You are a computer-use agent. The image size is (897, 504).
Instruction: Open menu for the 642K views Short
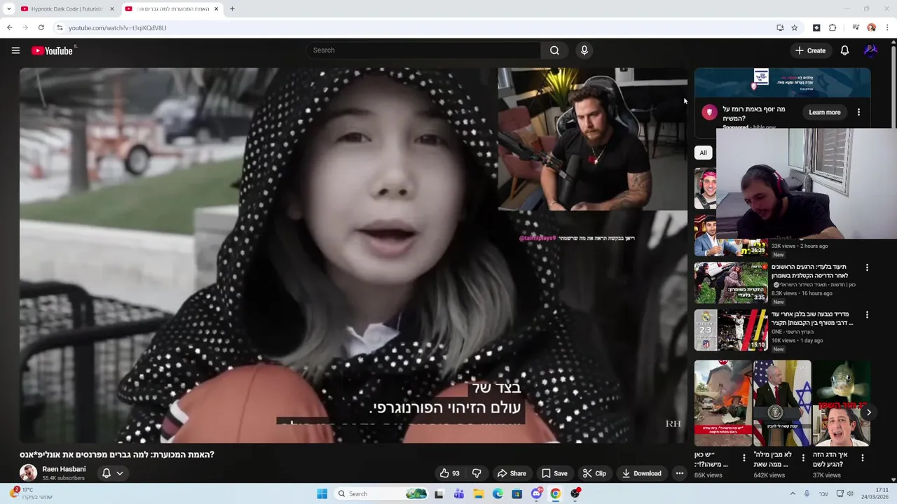coord(803,458)
